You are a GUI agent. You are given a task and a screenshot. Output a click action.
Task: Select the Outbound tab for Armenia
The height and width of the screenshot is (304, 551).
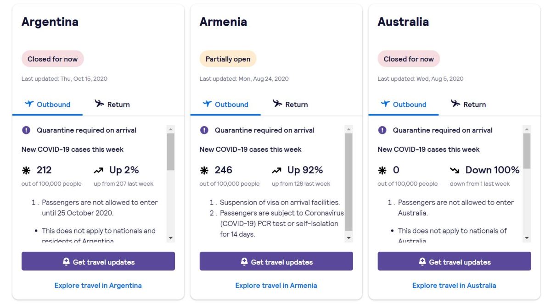[225, 104]
